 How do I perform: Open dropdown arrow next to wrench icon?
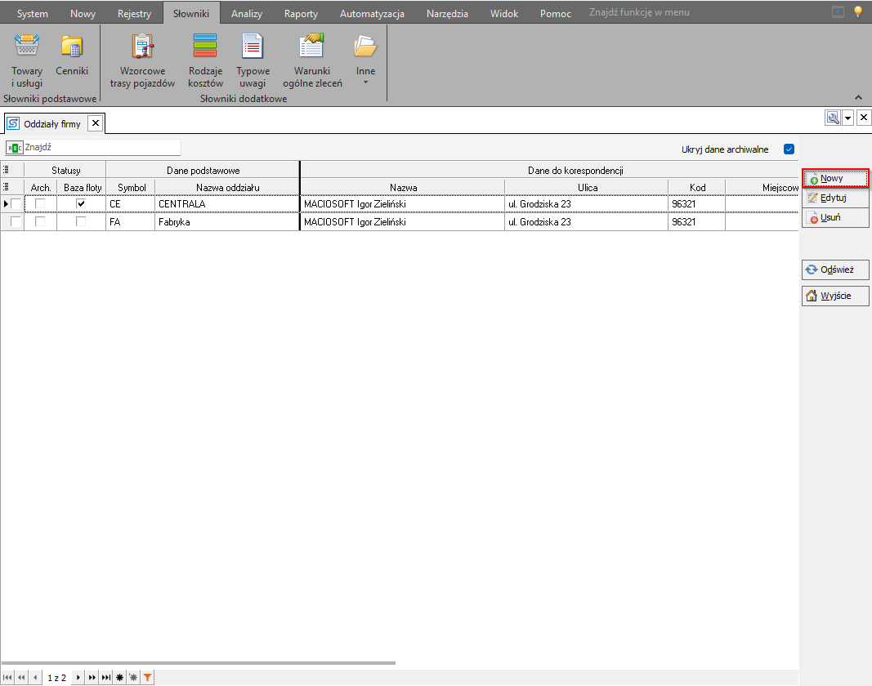point(848,118)
